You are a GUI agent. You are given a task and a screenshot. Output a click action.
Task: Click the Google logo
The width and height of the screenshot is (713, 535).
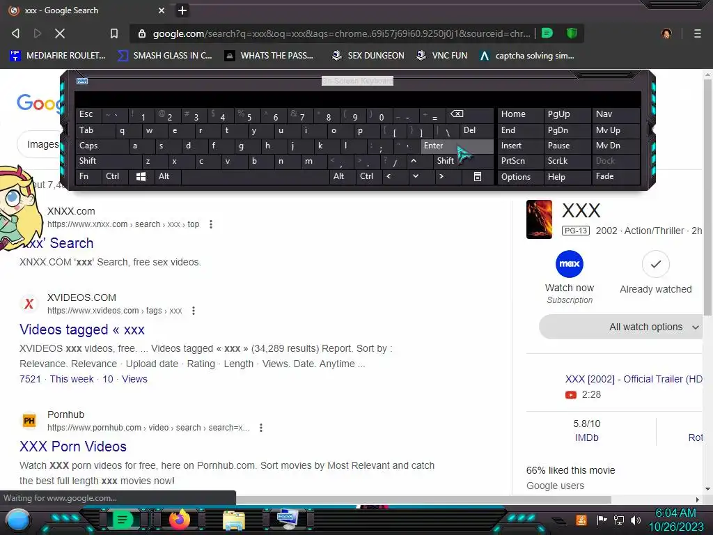click(39, 103)
